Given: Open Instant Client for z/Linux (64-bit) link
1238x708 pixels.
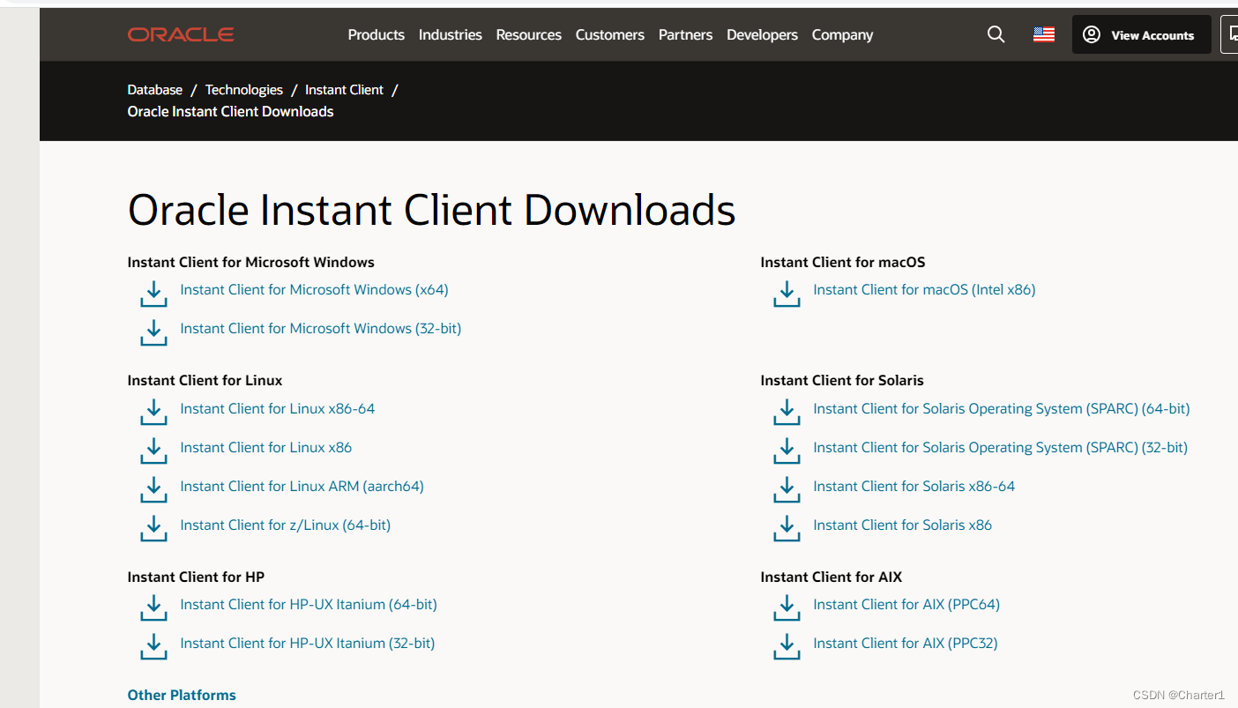Looking at the screenshot, I should click(x=286, y=525).
